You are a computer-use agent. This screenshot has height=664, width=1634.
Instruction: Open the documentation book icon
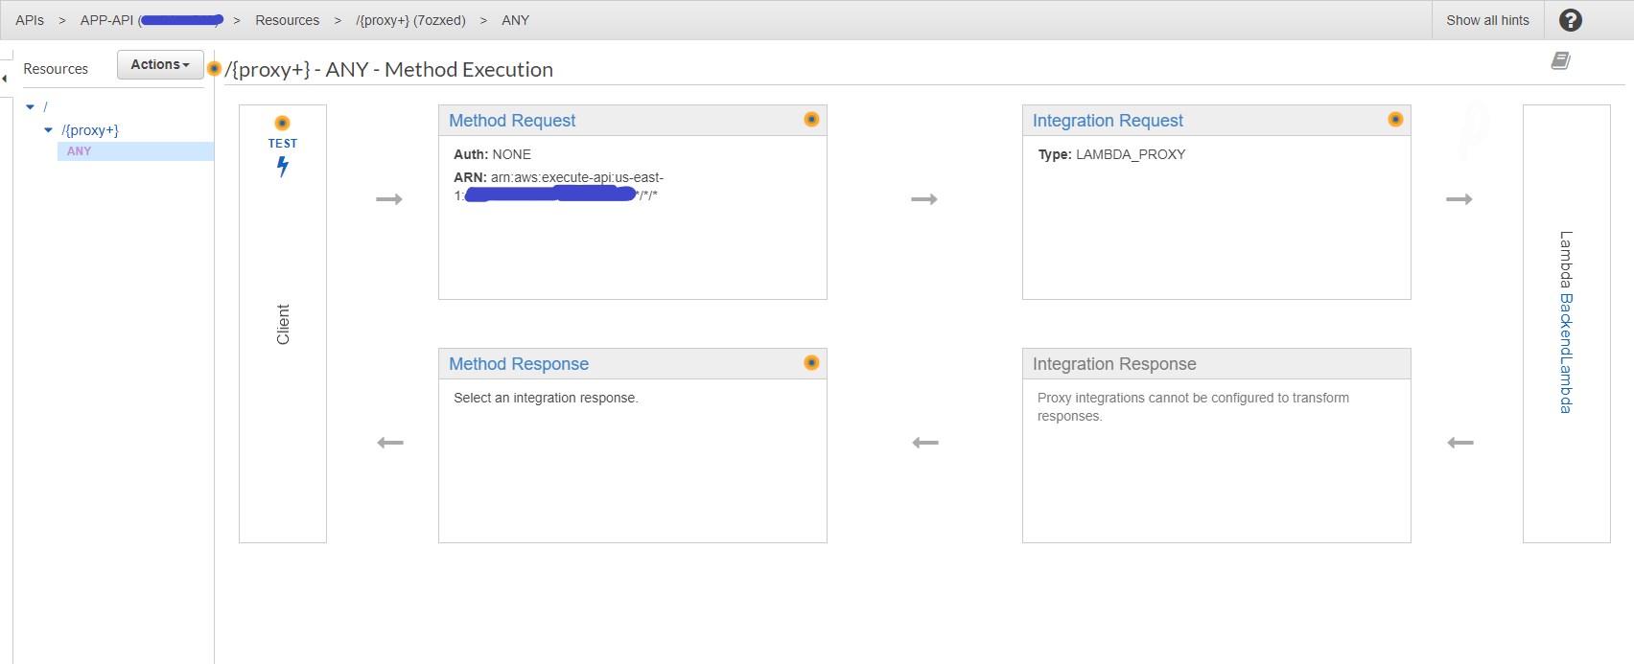point(1561,60)
